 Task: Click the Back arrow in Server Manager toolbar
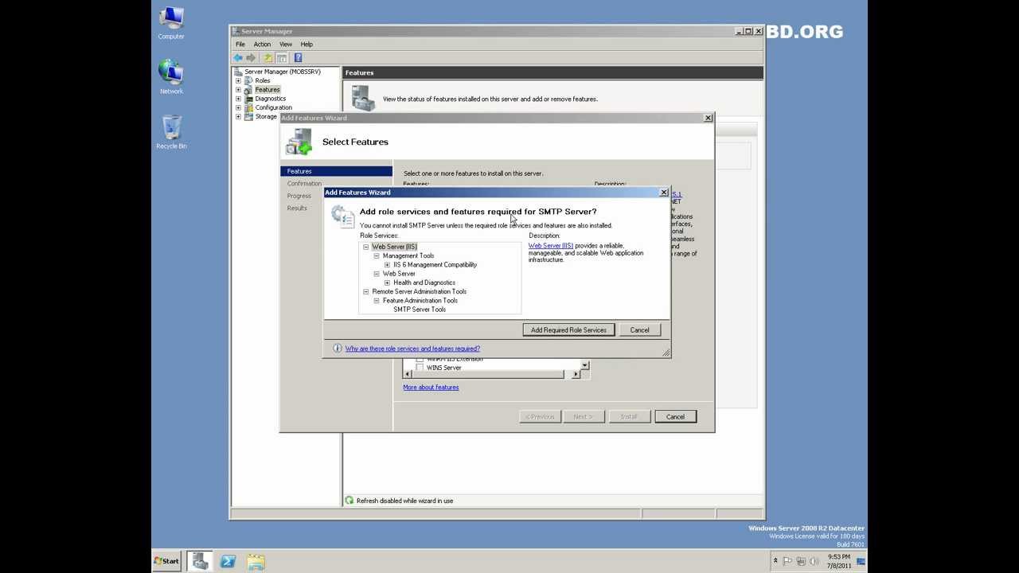pyautogui.click(x=238, y=58)
